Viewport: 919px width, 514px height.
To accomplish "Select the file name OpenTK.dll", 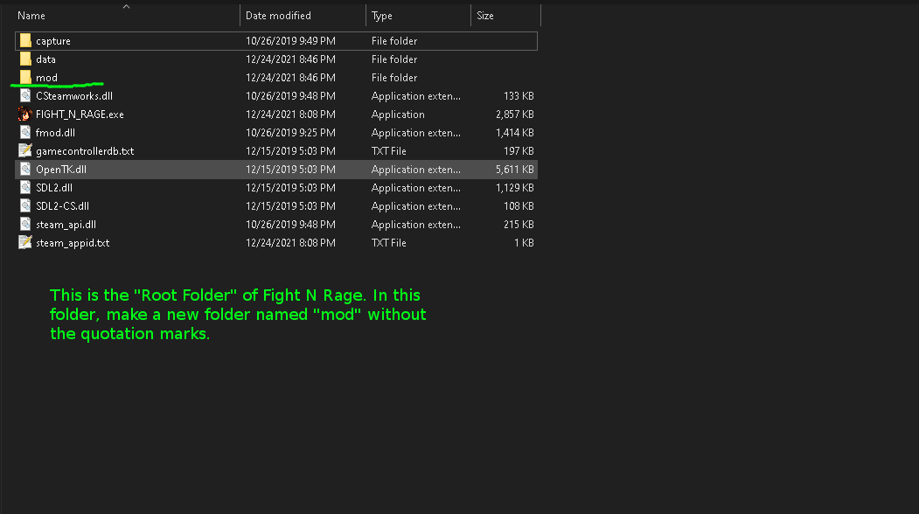I will pos(61,170).
